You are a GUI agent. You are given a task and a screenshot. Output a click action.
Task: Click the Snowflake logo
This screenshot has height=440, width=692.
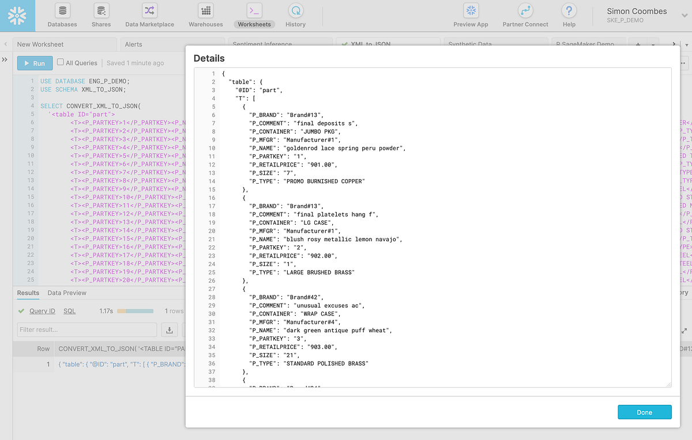(17, 16)
